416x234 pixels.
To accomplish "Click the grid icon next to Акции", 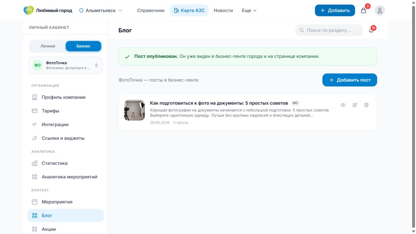I will tap(35, 229).
